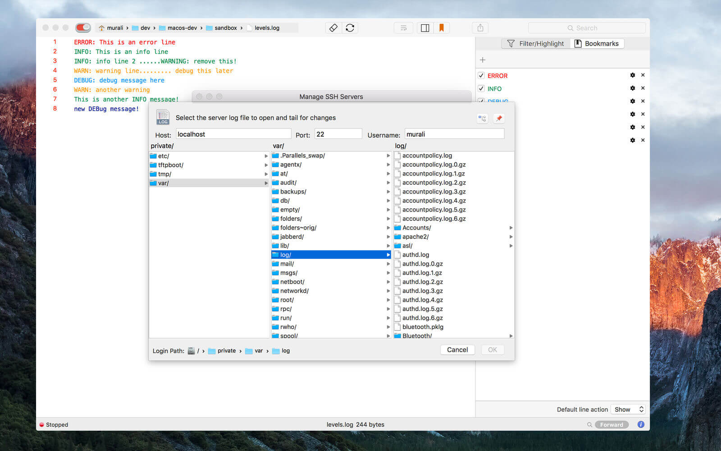Click the drive icon in Login Path
Viewport: 721px width, 451px height.
click(192, 351)
